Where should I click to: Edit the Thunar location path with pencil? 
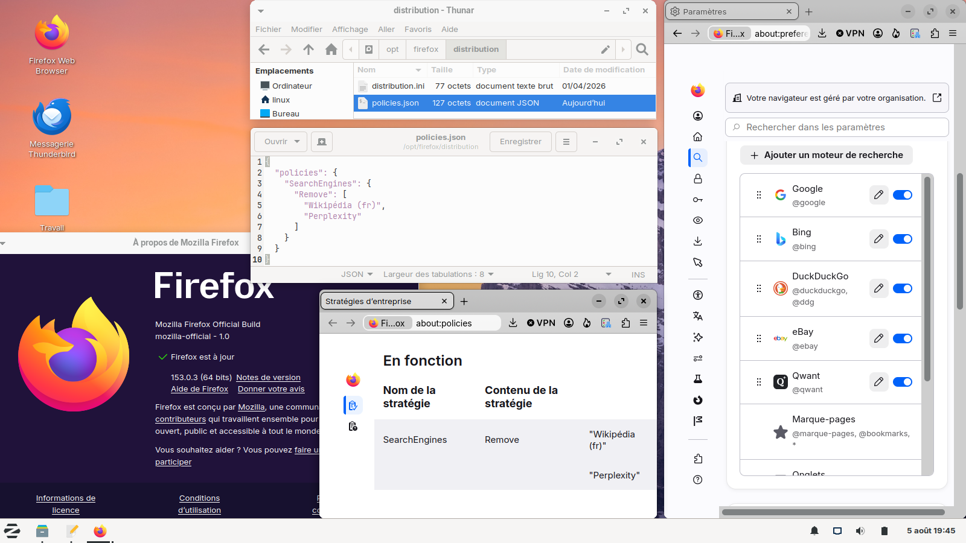(605, 49)
